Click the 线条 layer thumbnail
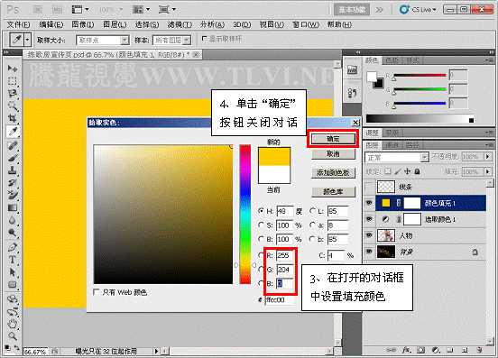The image size is (498, 358). point(386,187)
